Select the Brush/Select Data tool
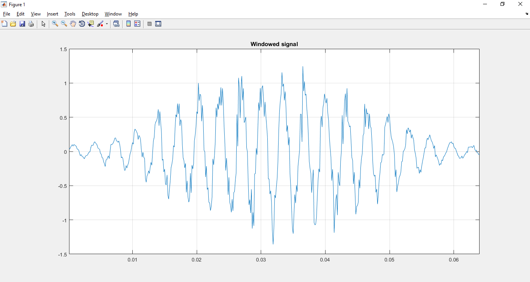 click(x=100, y=24)
